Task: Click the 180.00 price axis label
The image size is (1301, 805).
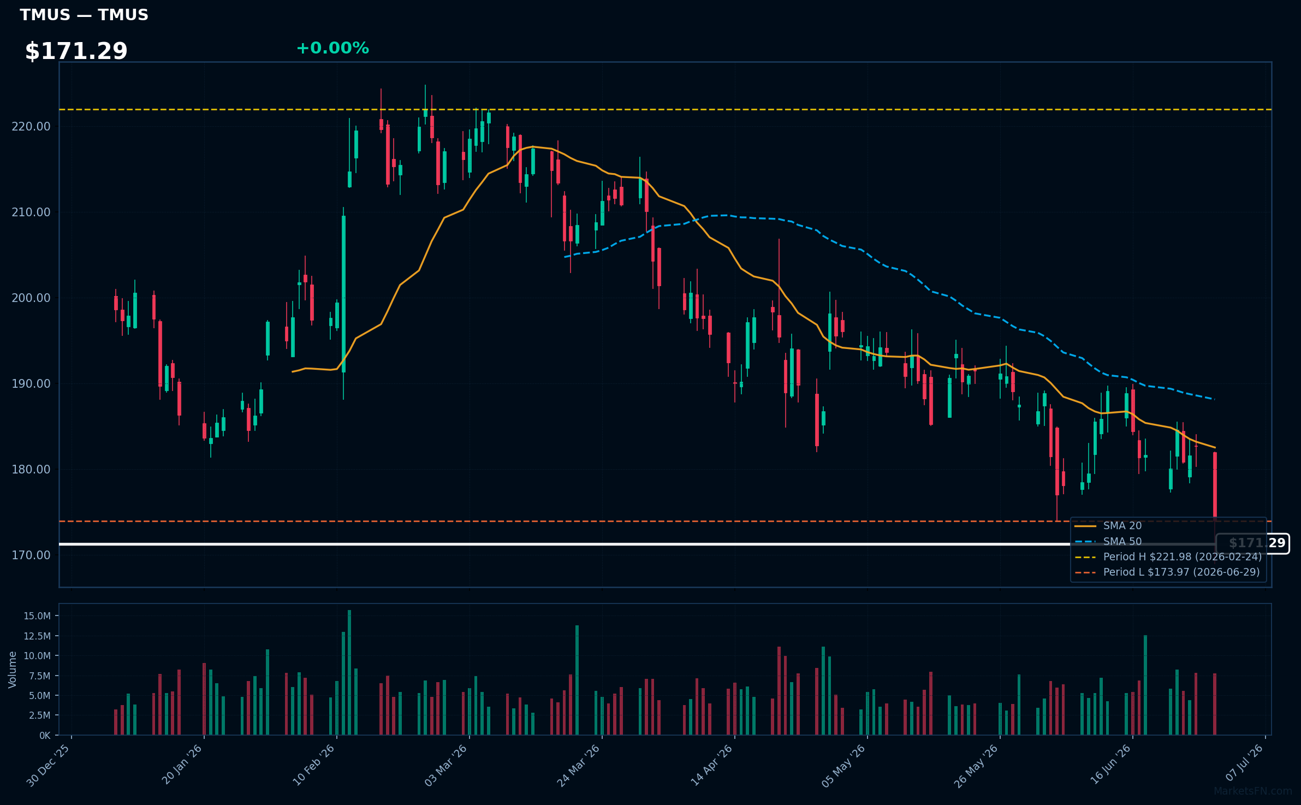Action: [31, 470]
